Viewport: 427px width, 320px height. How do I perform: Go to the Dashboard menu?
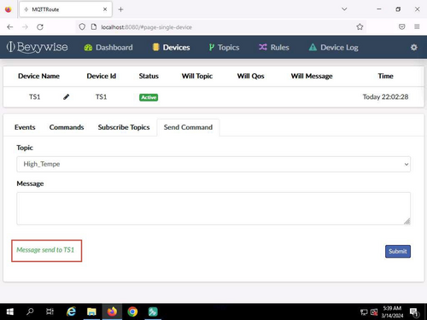click(x=108, y=48)
